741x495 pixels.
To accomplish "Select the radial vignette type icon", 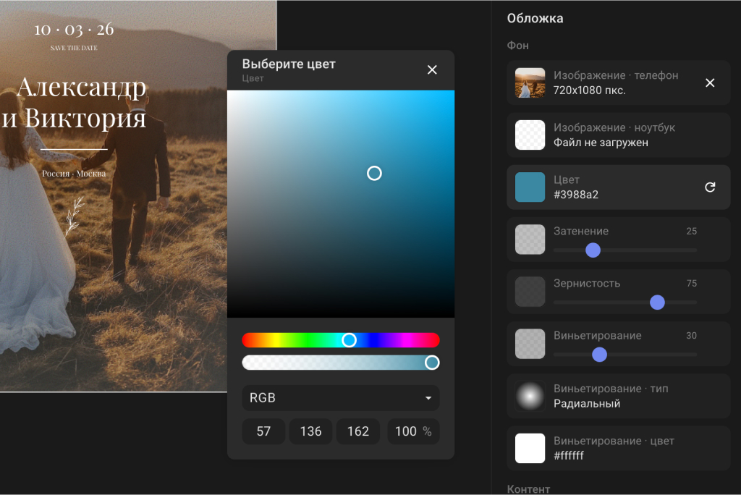I will tap(530, 396).
